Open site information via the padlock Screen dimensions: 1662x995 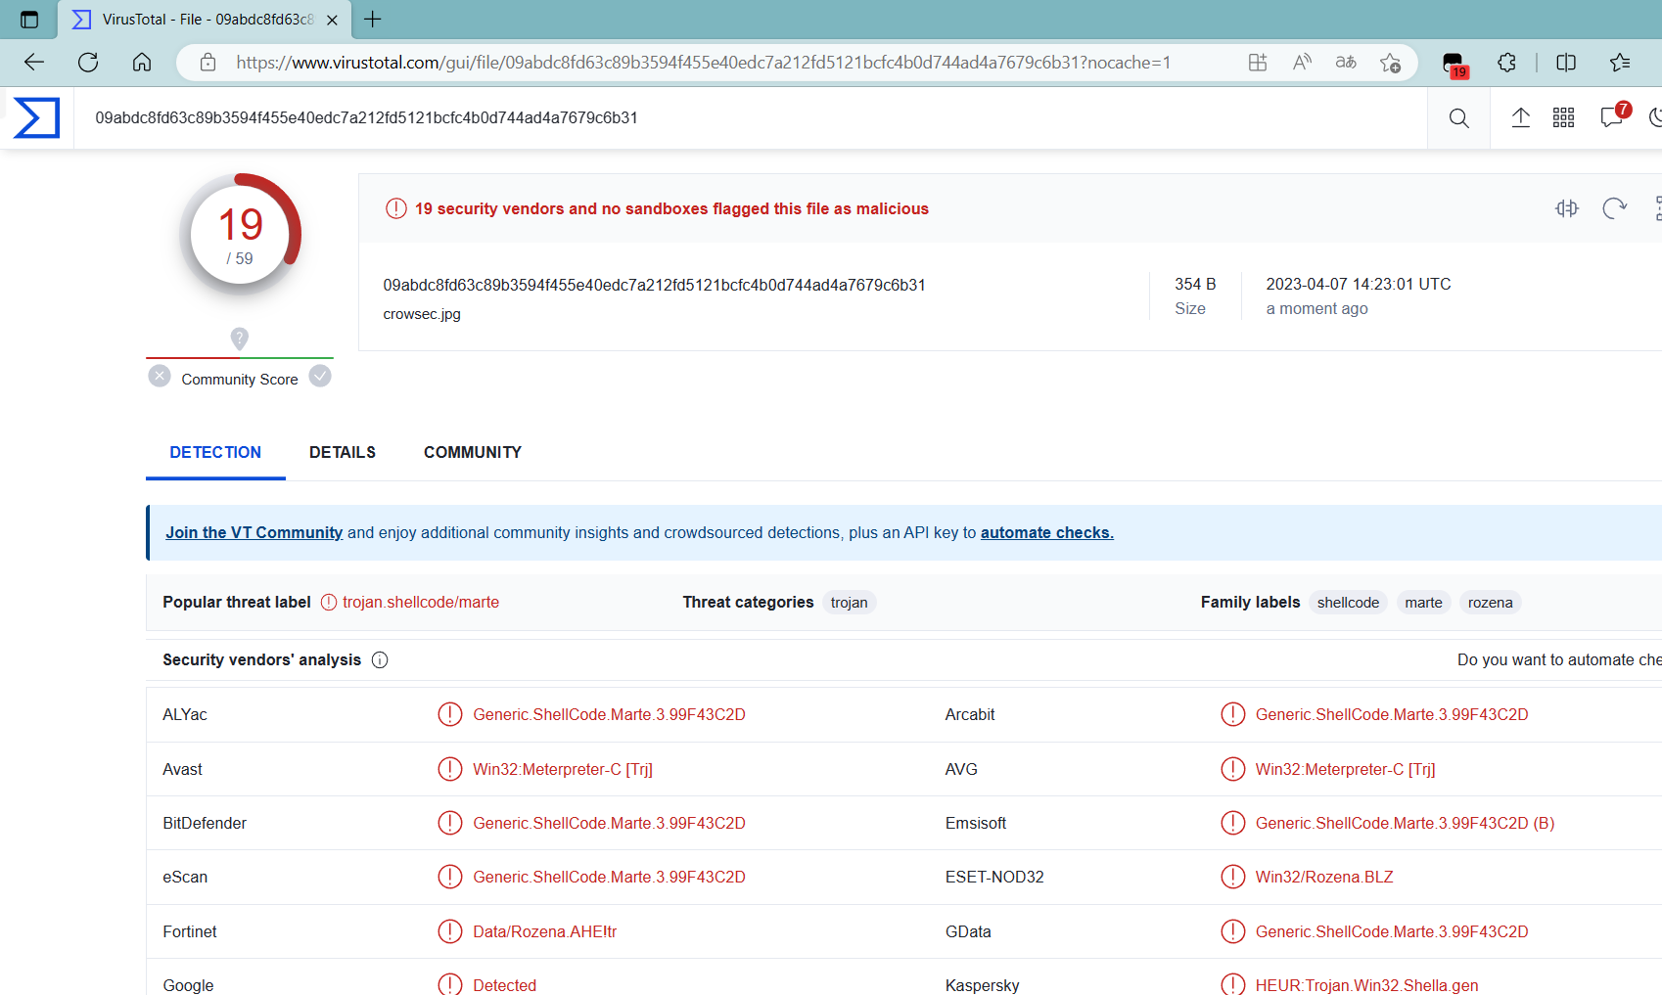click(x=207, y=62)
